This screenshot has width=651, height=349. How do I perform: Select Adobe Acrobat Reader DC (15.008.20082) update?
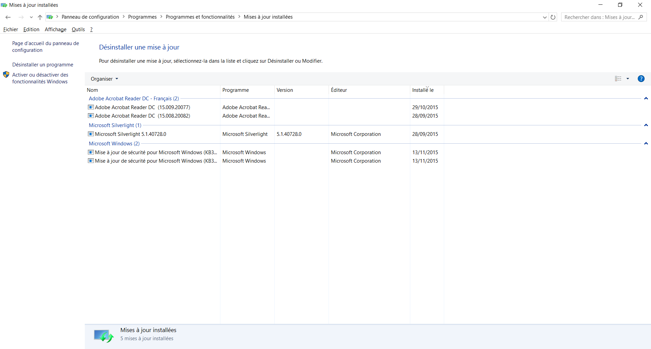142,116
